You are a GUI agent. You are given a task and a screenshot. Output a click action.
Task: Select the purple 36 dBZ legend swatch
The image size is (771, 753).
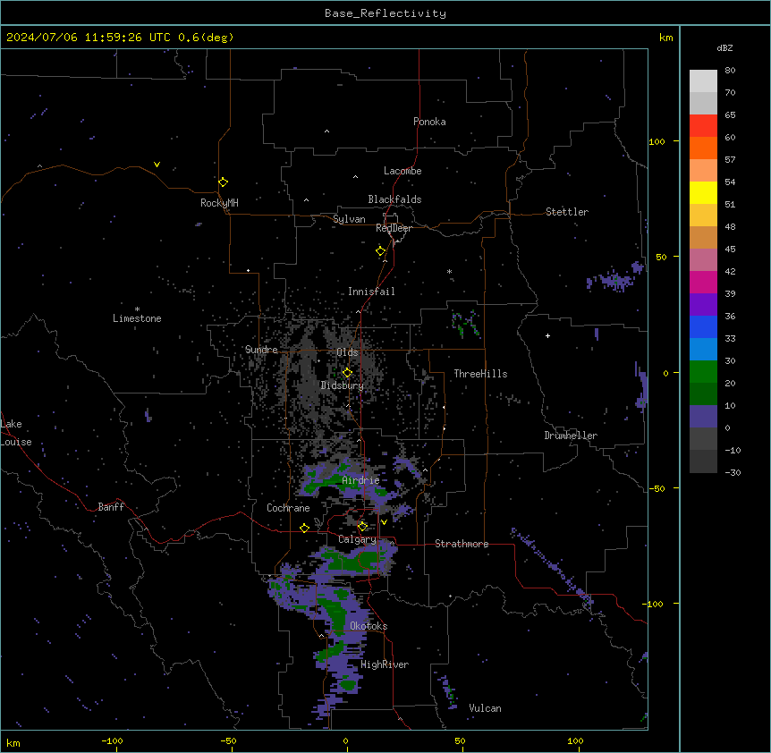(x=703, y=304)
